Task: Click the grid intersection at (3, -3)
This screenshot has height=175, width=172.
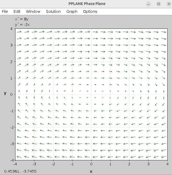Action: (x=148, y=144)
